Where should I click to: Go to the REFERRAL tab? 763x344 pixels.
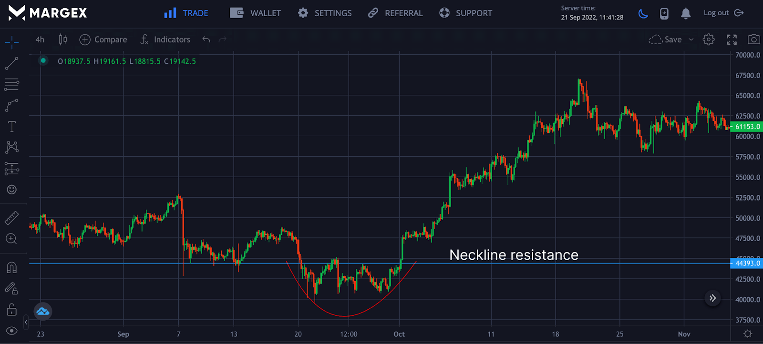395,13
